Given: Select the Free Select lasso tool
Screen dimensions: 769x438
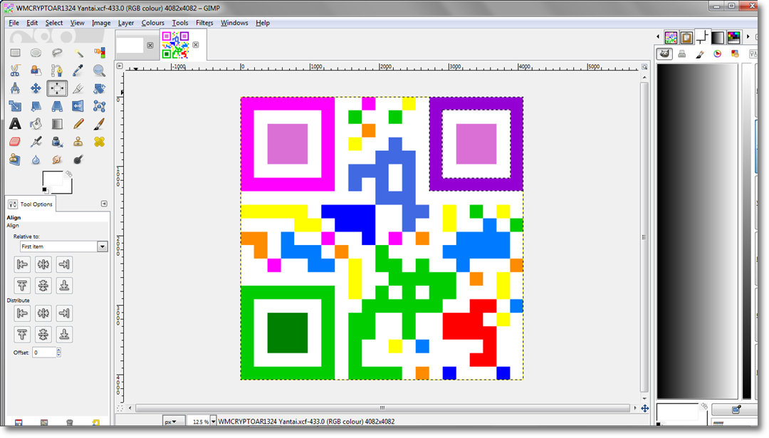Looking at the screenshot, I should click(57, 53).
